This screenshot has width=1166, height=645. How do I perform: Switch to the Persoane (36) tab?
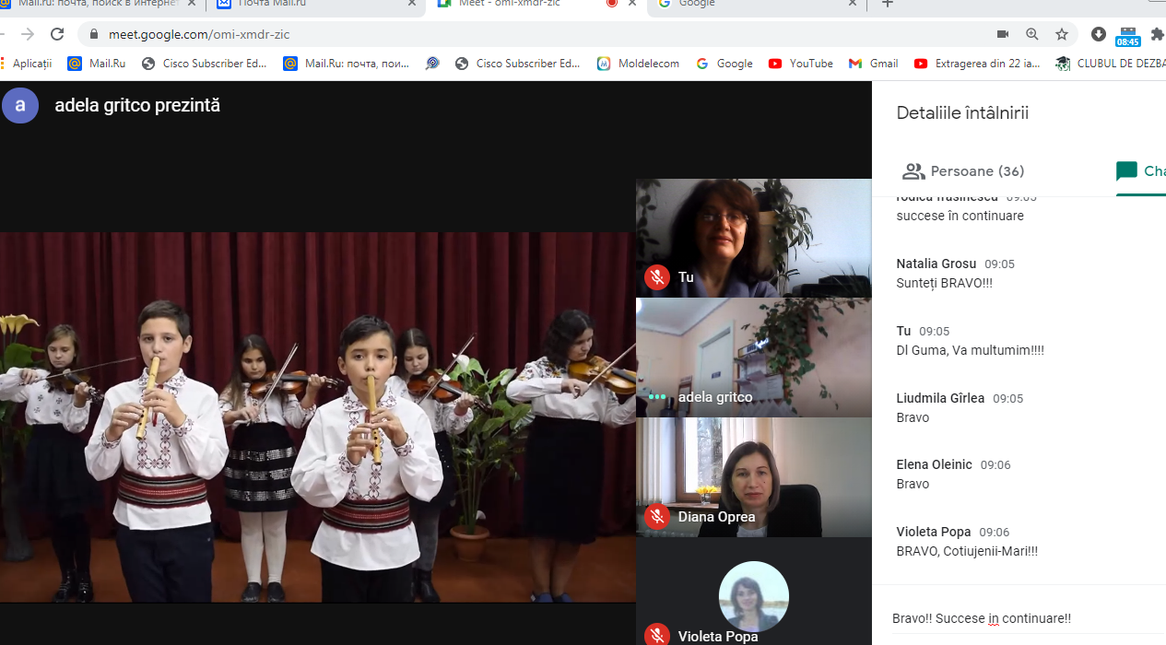tap(963, 171)
